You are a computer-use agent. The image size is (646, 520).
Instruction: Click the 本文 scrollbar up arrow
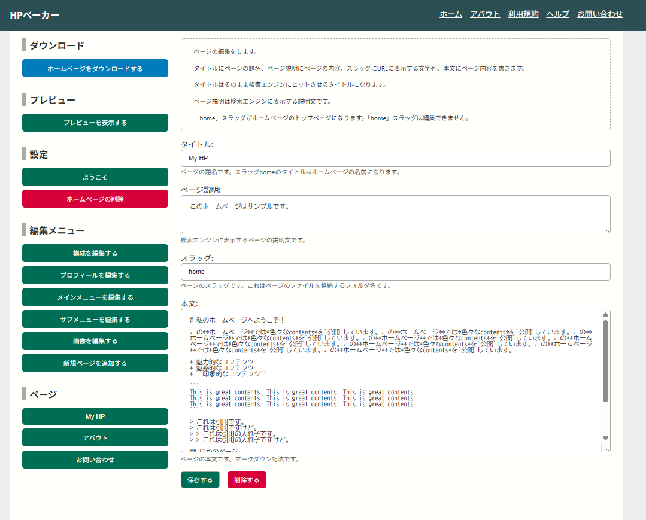(x=605, y=315)
